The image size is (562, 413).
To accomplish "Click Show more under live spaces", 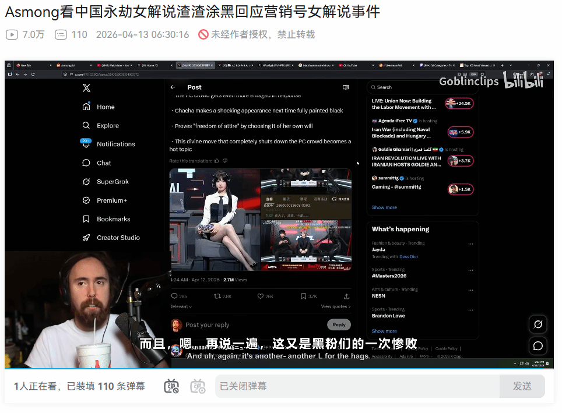I will 384,207.
